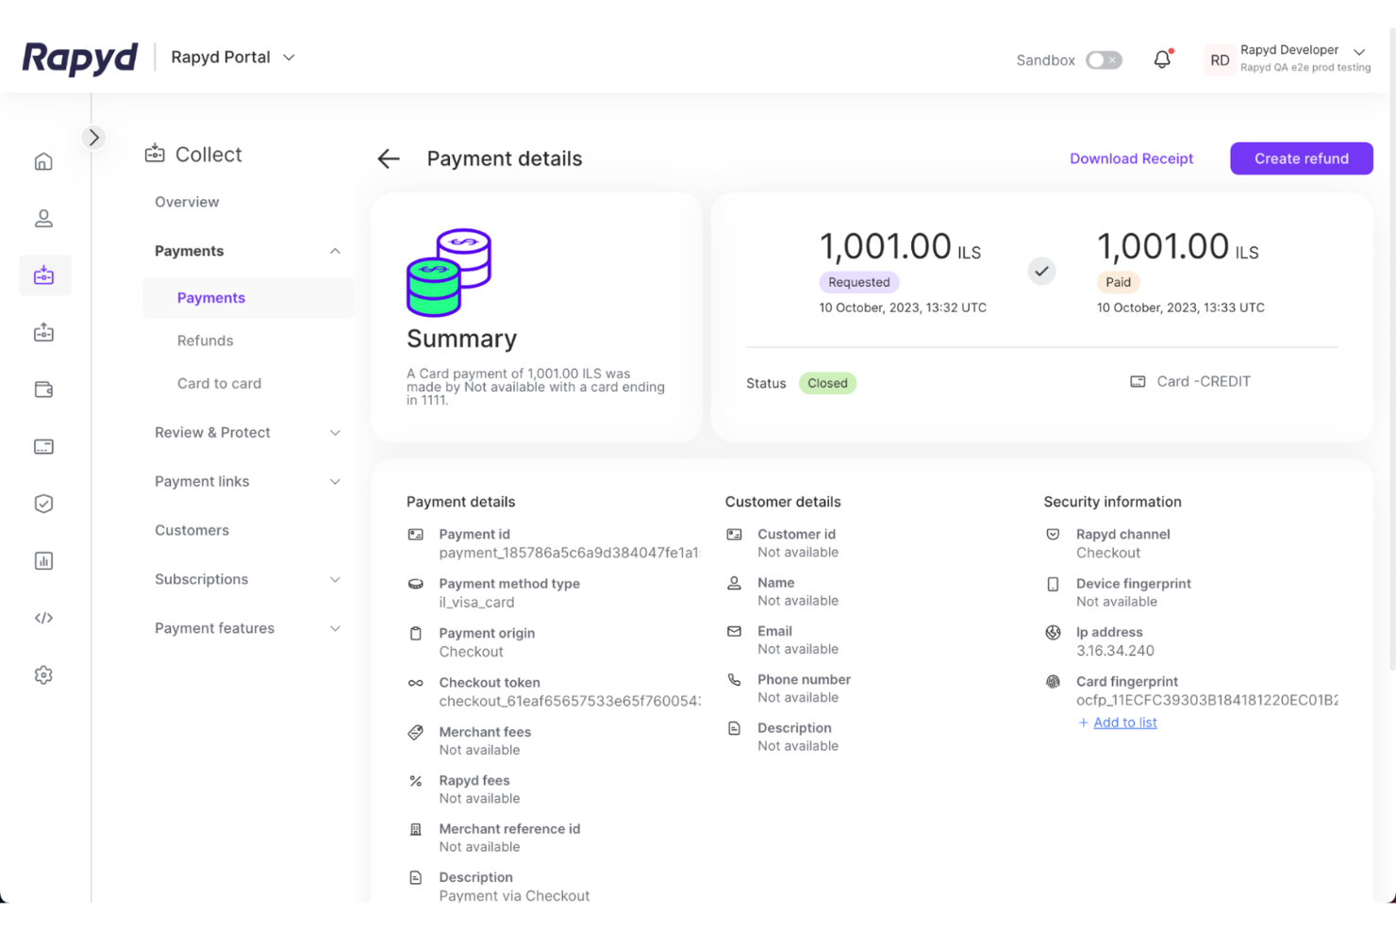
Task: Click the Paid badge
Action: point(1118,282)
